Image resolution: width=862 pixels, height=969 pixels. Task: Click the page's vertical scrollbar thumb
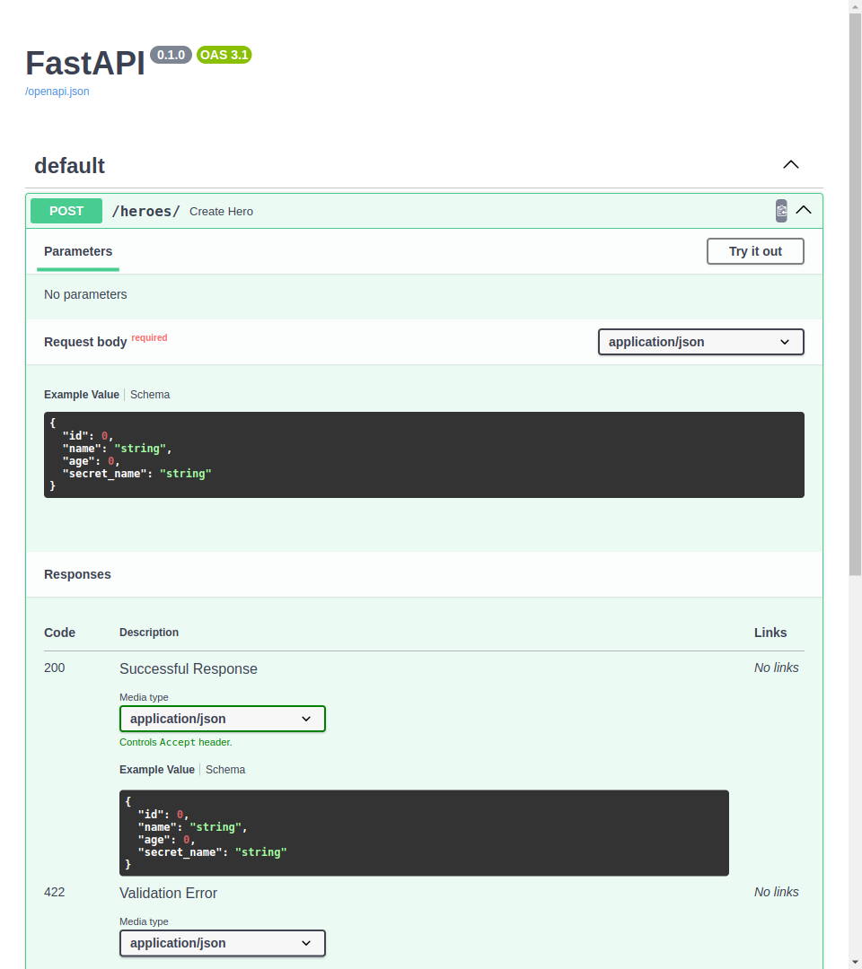[855, 287]
